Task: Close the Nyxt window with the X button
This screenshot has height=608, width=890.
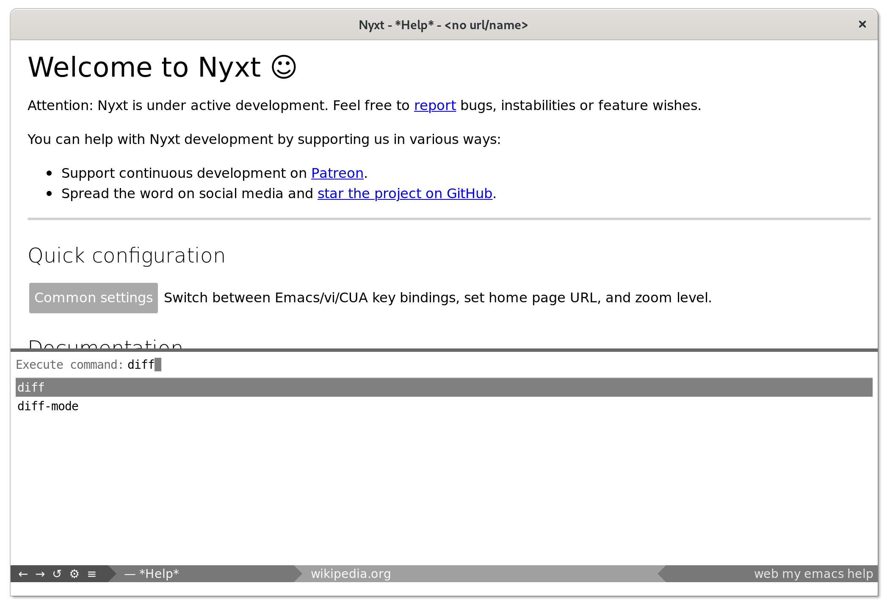Action: click(x=862, y=24)
